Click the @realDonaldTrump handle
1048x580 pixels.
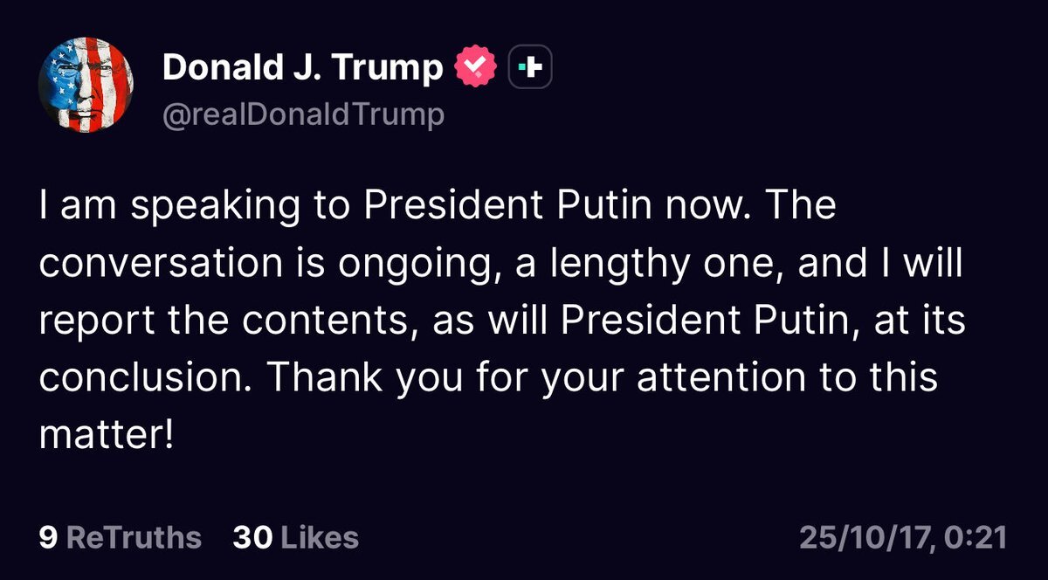303,114
